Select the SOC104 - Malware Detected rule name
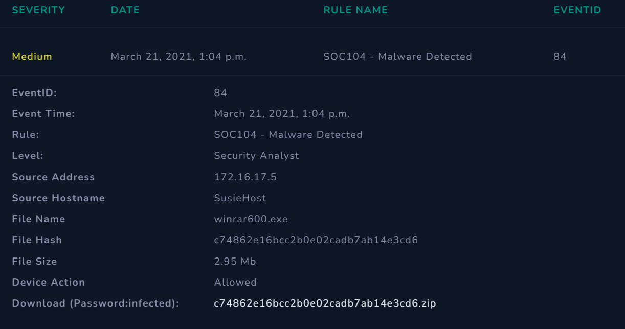 click(397, 56)
